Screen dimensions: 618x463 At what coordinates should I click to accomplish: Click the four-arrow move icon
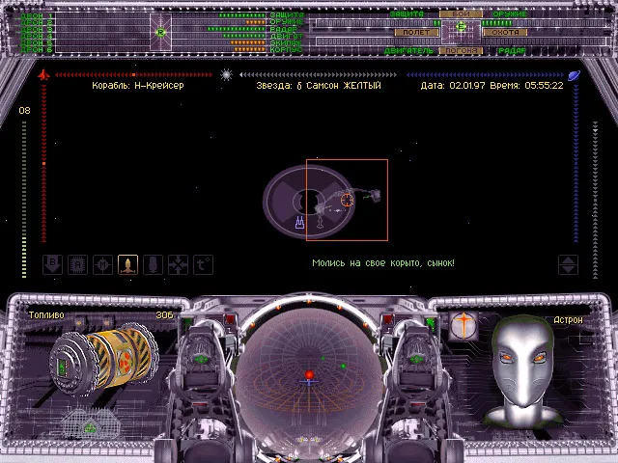pos(178,263)
